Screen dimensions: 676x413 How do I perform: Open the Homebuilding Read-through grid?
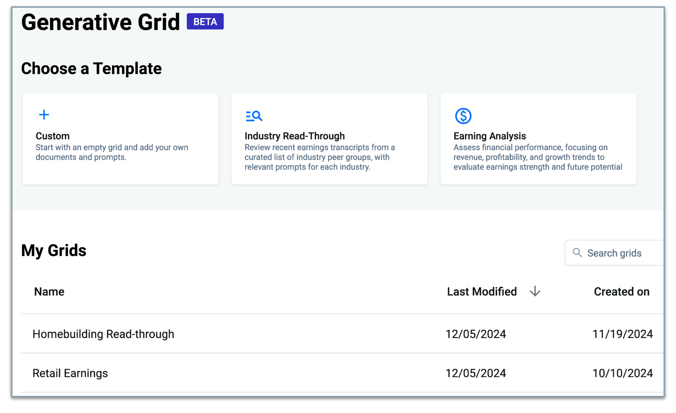pyautogui.click(x=103, y=334)
